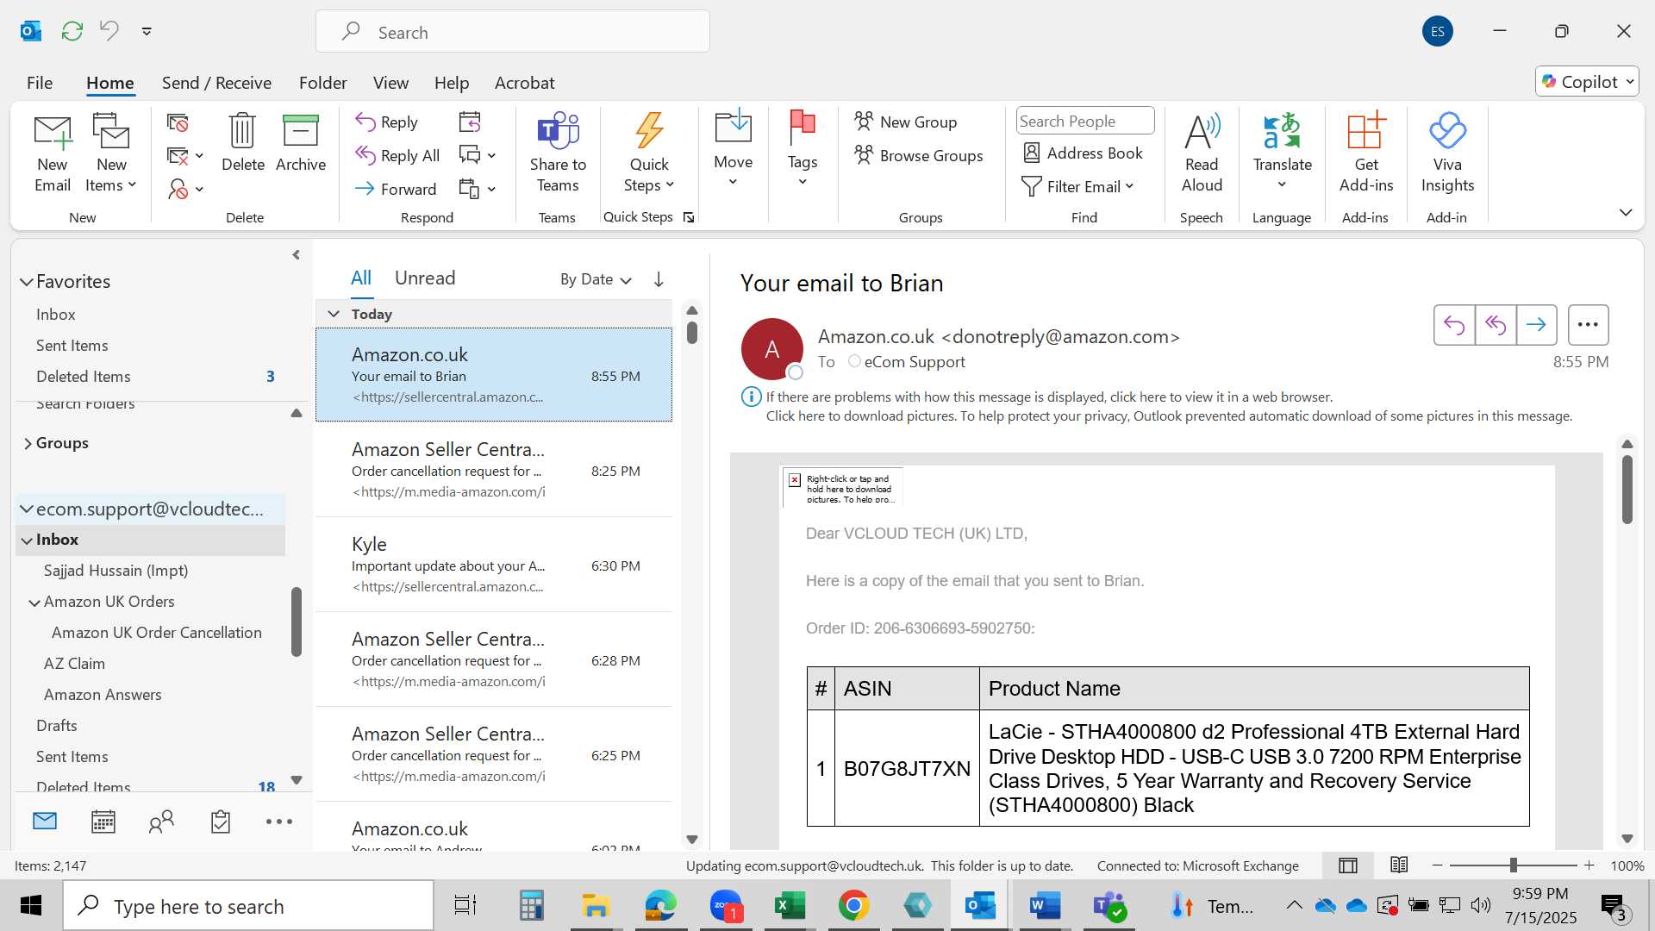Show only Unread messages

click(425, 278)
